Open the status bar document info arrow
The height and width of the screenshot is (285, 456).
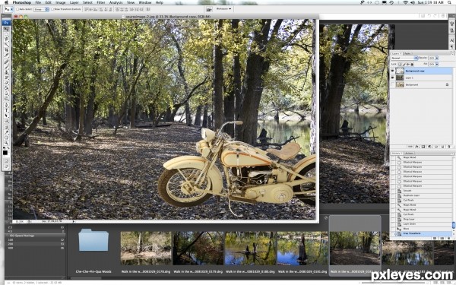pos(74,221)
